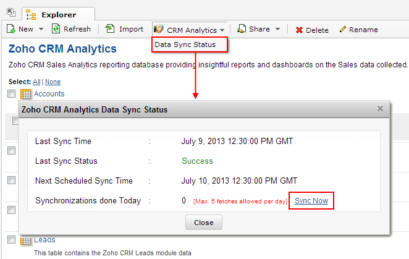Check the Leads checkbox
This screenshot has height=259, width=409.
pos(11,240)
